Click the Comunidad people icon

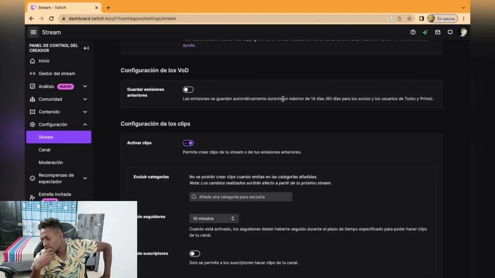click(32, 99)
